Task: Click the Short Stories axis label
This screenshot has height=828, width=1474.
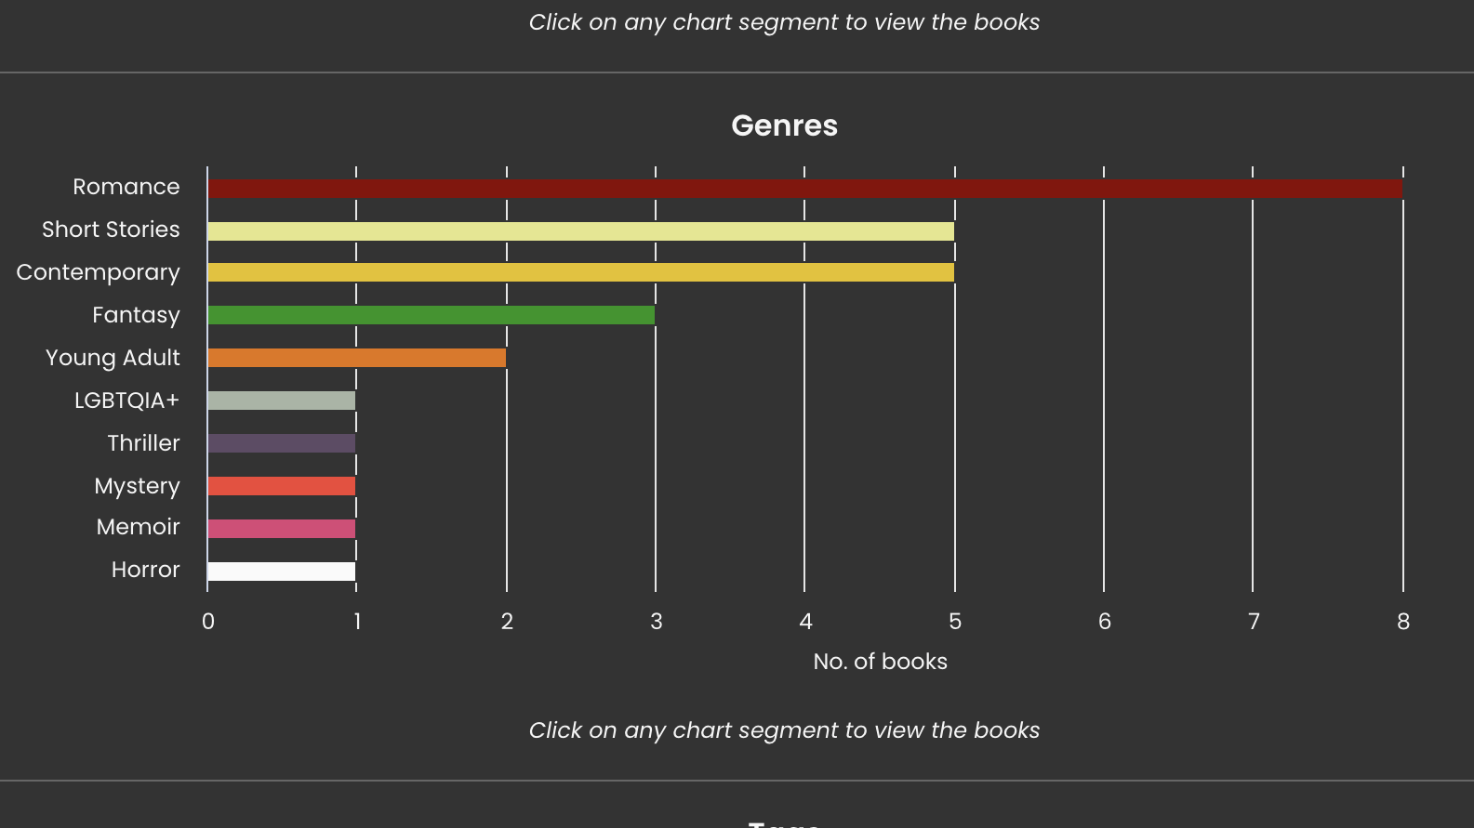Action: pos(111,230)
